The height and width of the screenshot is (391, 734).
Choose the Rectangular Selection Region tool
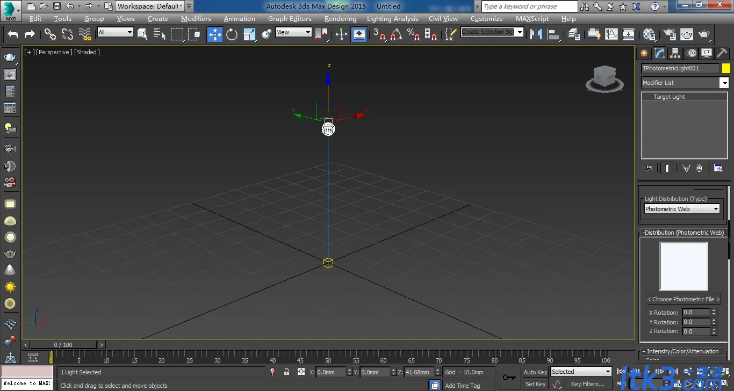[x=177, y=34]
